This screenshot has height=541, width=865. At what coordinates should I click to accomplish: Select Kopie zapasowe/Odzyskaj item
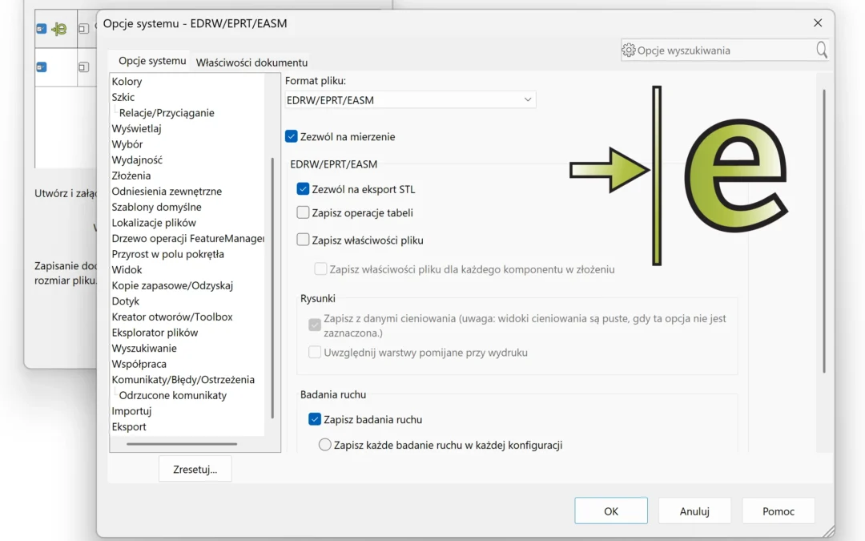(x=172, y=285)
